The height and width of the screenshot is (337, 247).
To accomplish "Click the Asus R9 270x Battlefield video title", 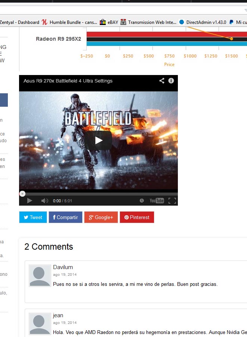I will pos(68,81).
